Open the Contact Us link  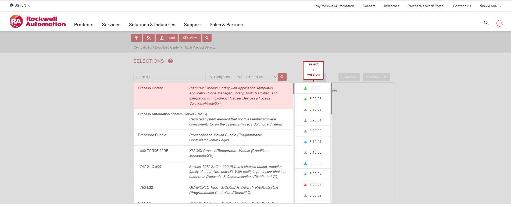click(x=462, y=6)
